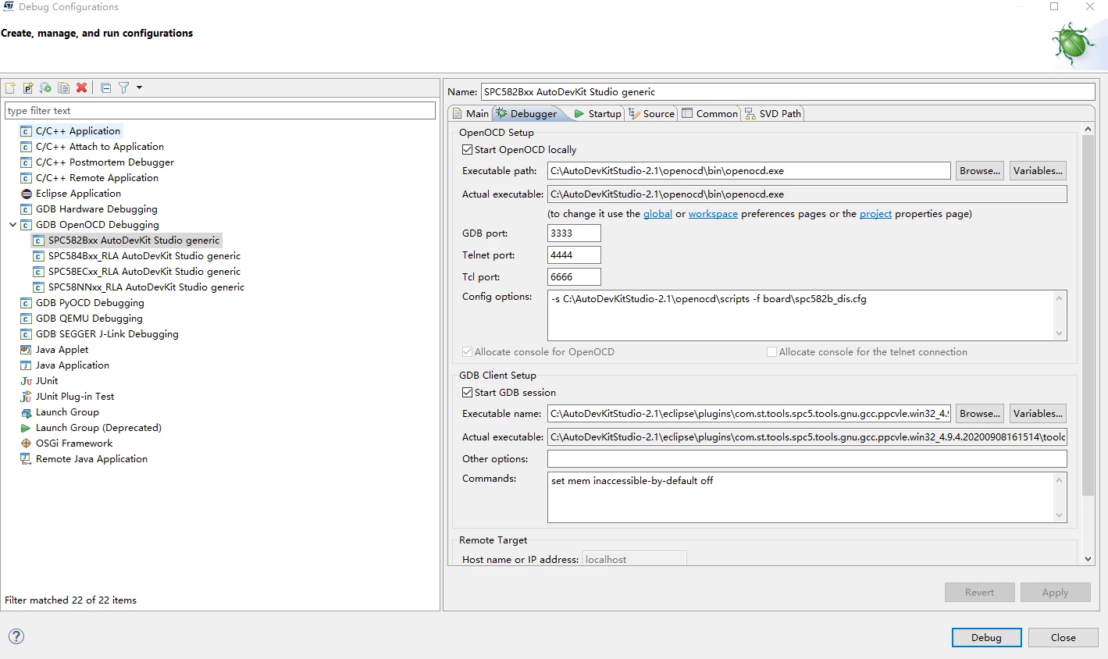Click the configuration Name field

click(x=788, y=92)
